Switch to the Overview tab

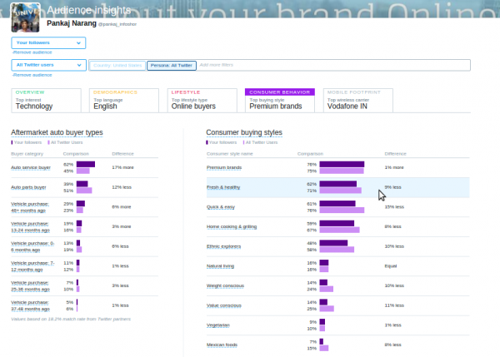click(x=46, y=101)
